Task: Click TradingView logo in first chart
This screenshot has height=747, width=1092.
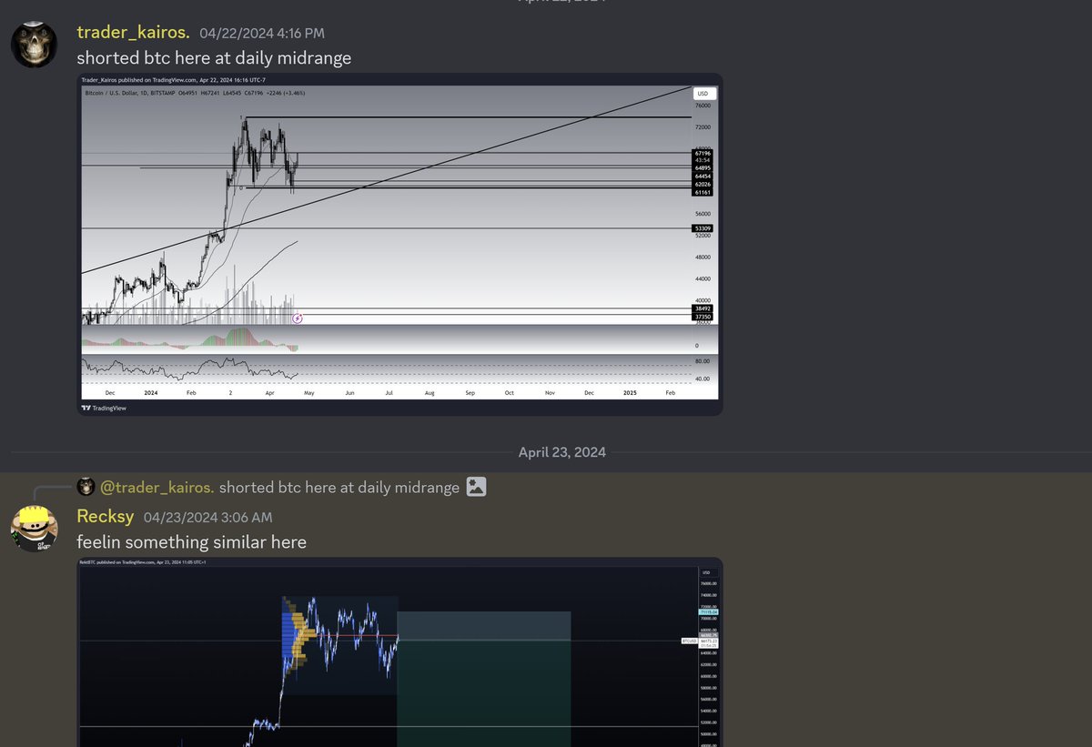Action: point(104,408)
